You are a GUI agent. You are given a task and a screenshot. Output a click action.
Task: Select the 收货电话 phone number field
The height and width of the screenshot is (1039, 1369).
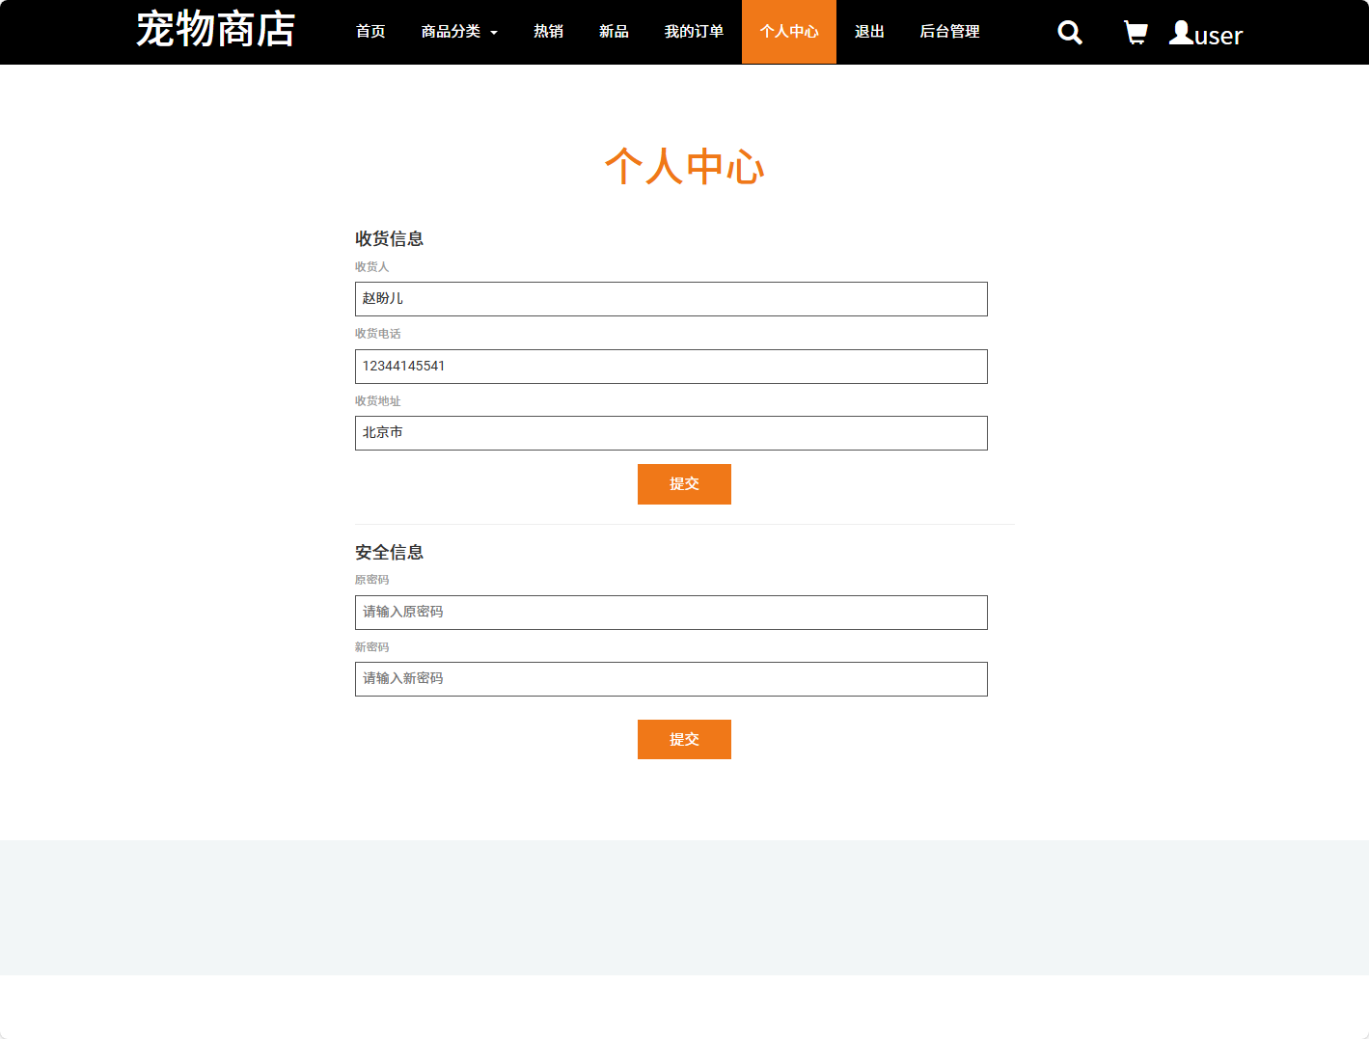point(671,367)
